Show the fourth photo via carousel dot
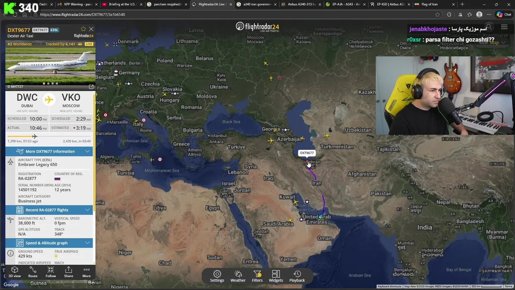The width and height of the screenshot is (515, 290). [x=57, y=83]
